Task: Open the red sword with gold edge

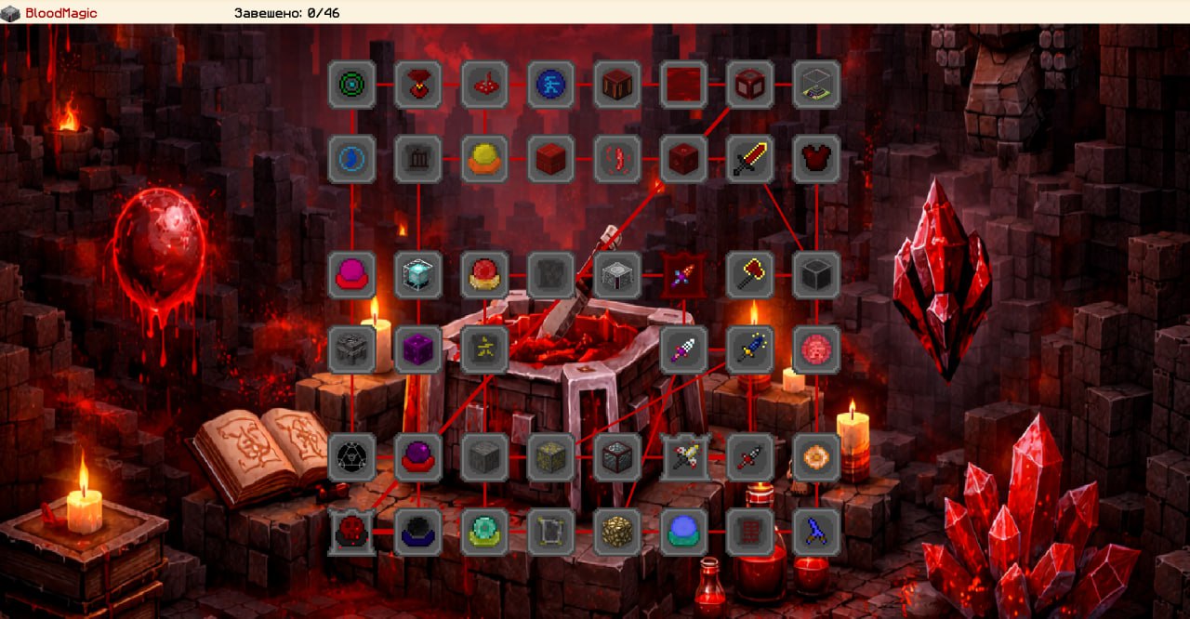Action: (x=749, y=159)
